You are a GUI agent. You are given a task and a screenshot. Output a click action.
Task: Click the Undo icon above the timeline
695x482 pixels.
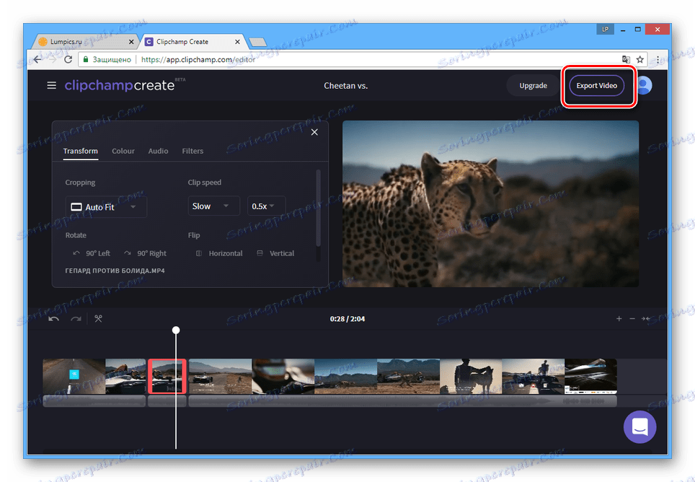click(53, 318)
